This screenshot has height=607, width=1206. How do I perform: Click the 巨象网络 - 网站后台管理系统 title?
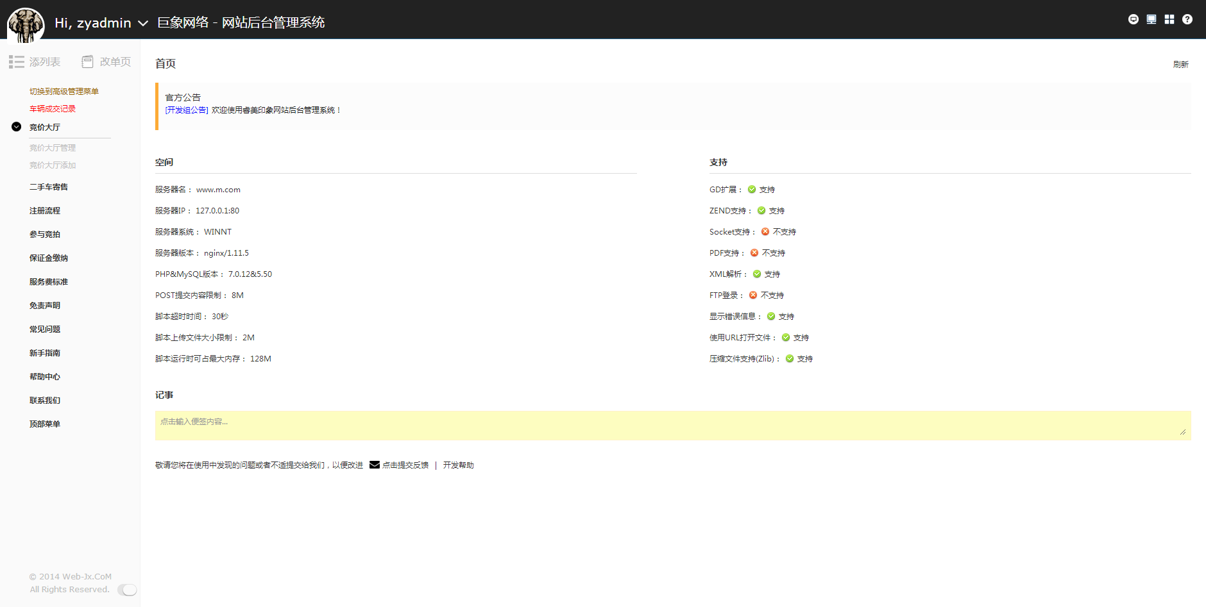pos(241,22)
